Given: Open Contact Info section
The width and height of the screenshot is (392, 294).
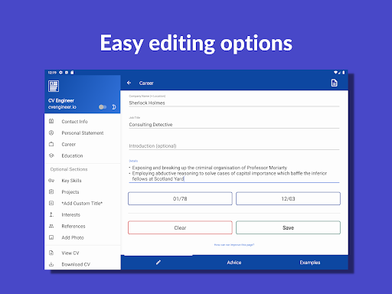Looking at the screenshot, I should pos(83,122).
